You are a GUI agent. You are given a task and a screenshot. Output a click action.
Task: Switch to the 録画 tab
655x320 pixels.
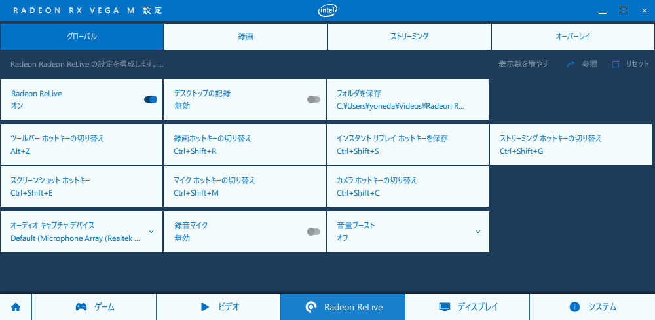click(x=246, y=36)
